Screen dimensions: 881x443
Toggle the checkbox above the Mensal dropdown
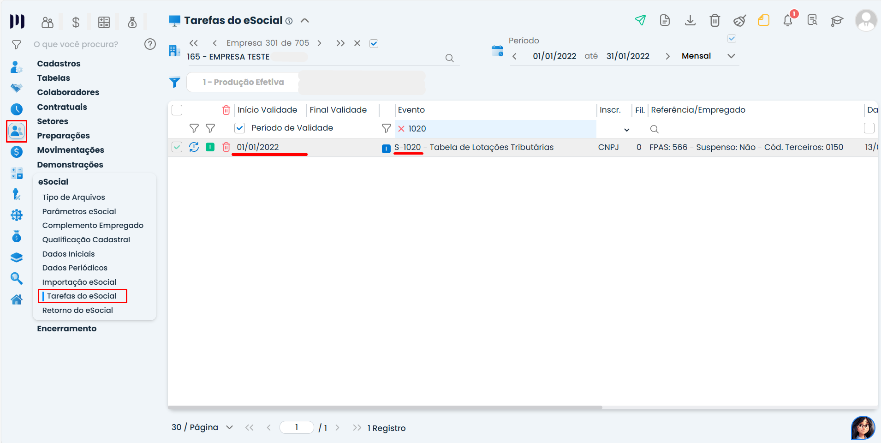(x=732, y=38)
